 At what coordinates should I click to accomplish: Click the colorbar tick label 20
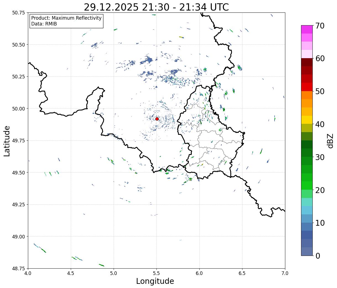320,190
